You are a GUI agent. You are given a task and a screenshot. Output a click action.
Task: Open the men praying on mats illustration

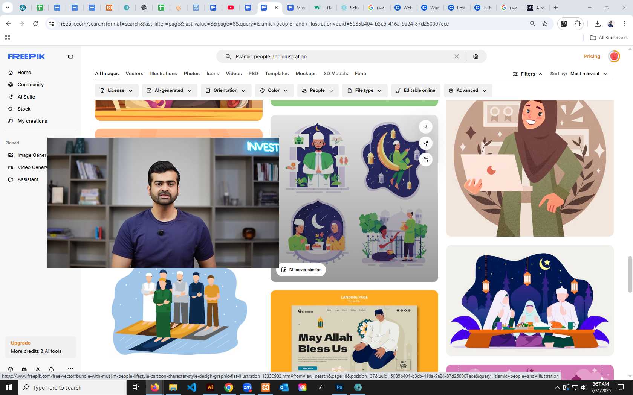click(179, 311)
